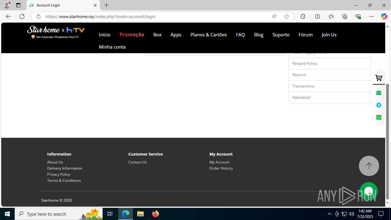This screenshot has height=220, width=391.
Task: Open File Explorer from the taskbar
Action: [141, 214]
